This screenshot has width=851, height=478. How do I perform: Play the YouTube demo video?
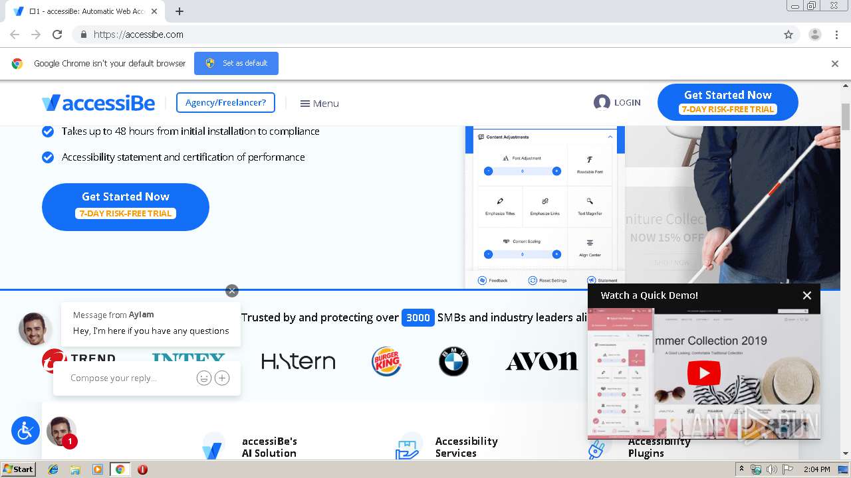703,374
